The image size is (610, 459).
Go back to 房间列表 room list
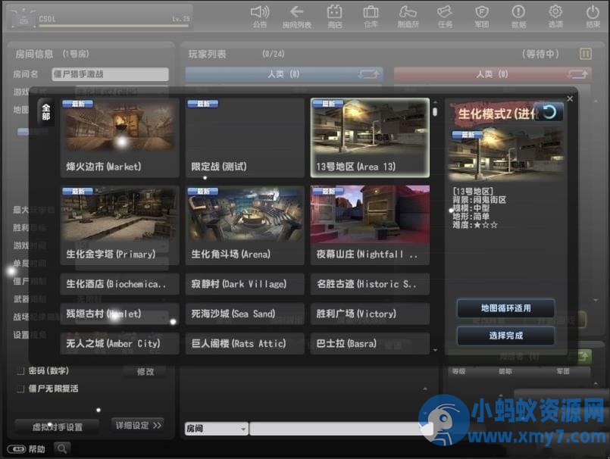[296, 17]
